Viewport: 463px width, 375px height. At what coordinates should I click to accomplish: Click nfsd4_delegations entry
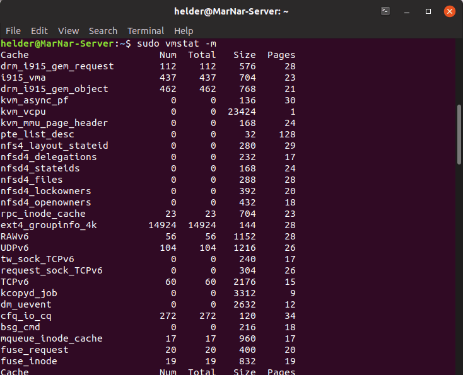click(49, 157)
